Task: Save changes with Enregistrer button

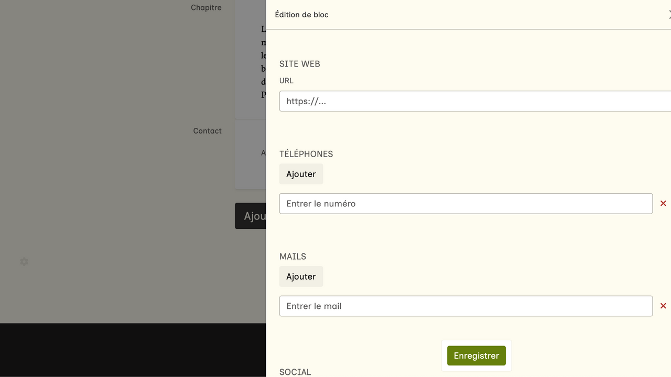Action: click(476, 356)
